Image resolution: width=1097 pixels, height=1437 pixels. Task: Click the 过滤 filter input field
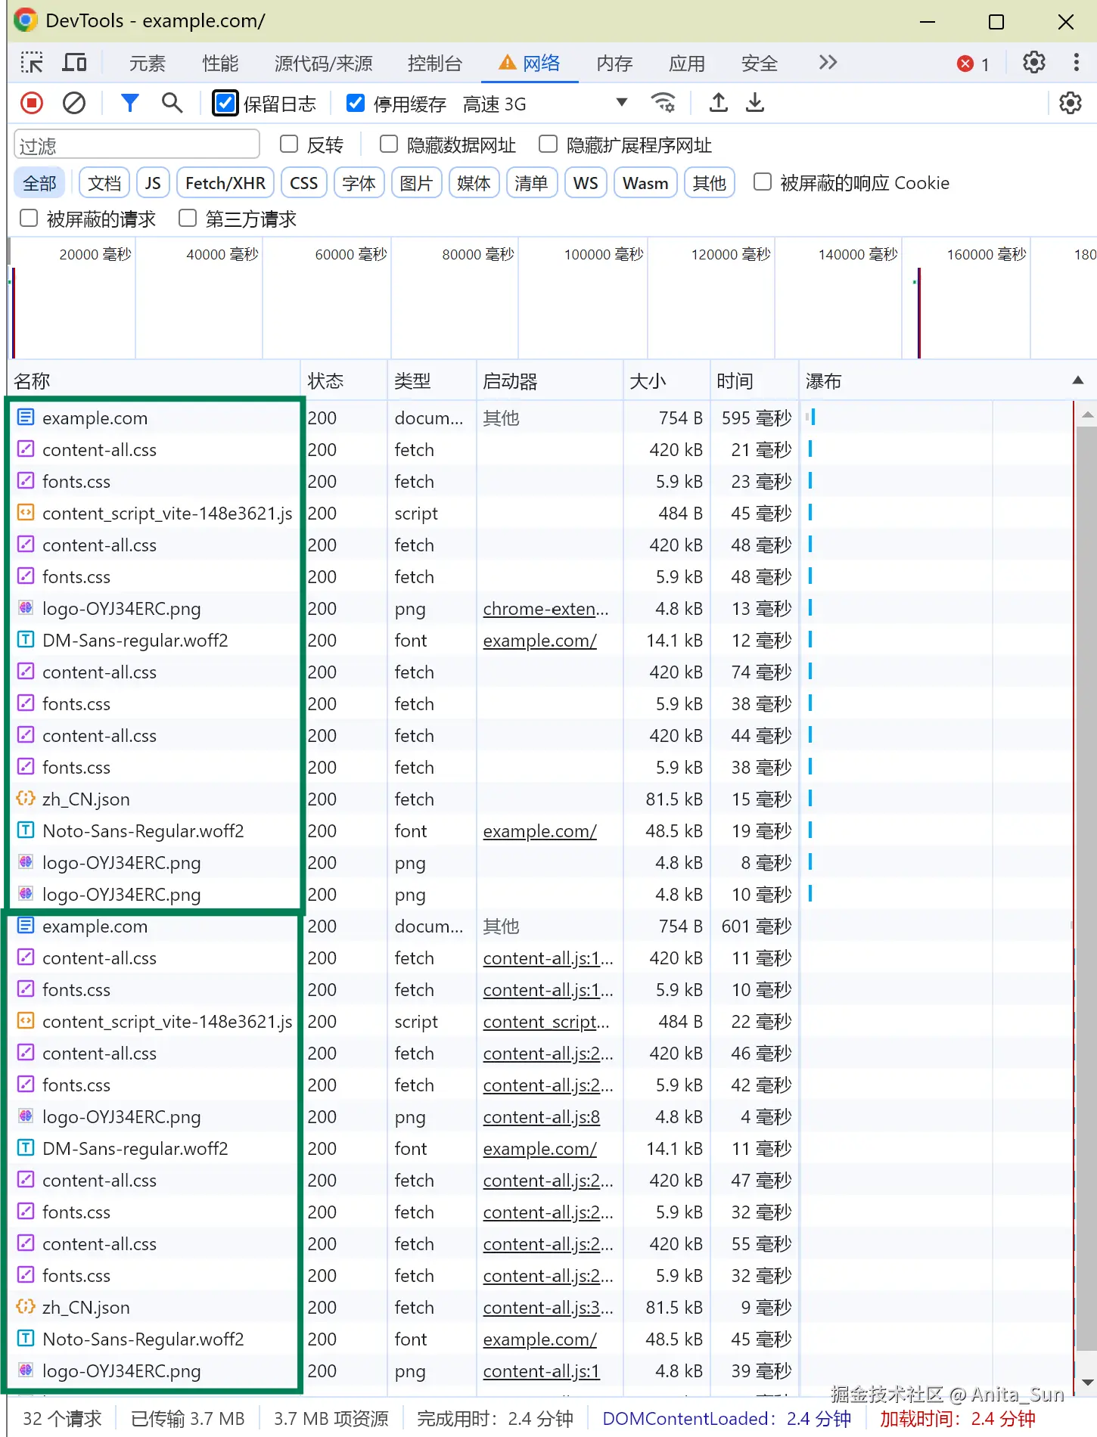[x=137, y=144]
